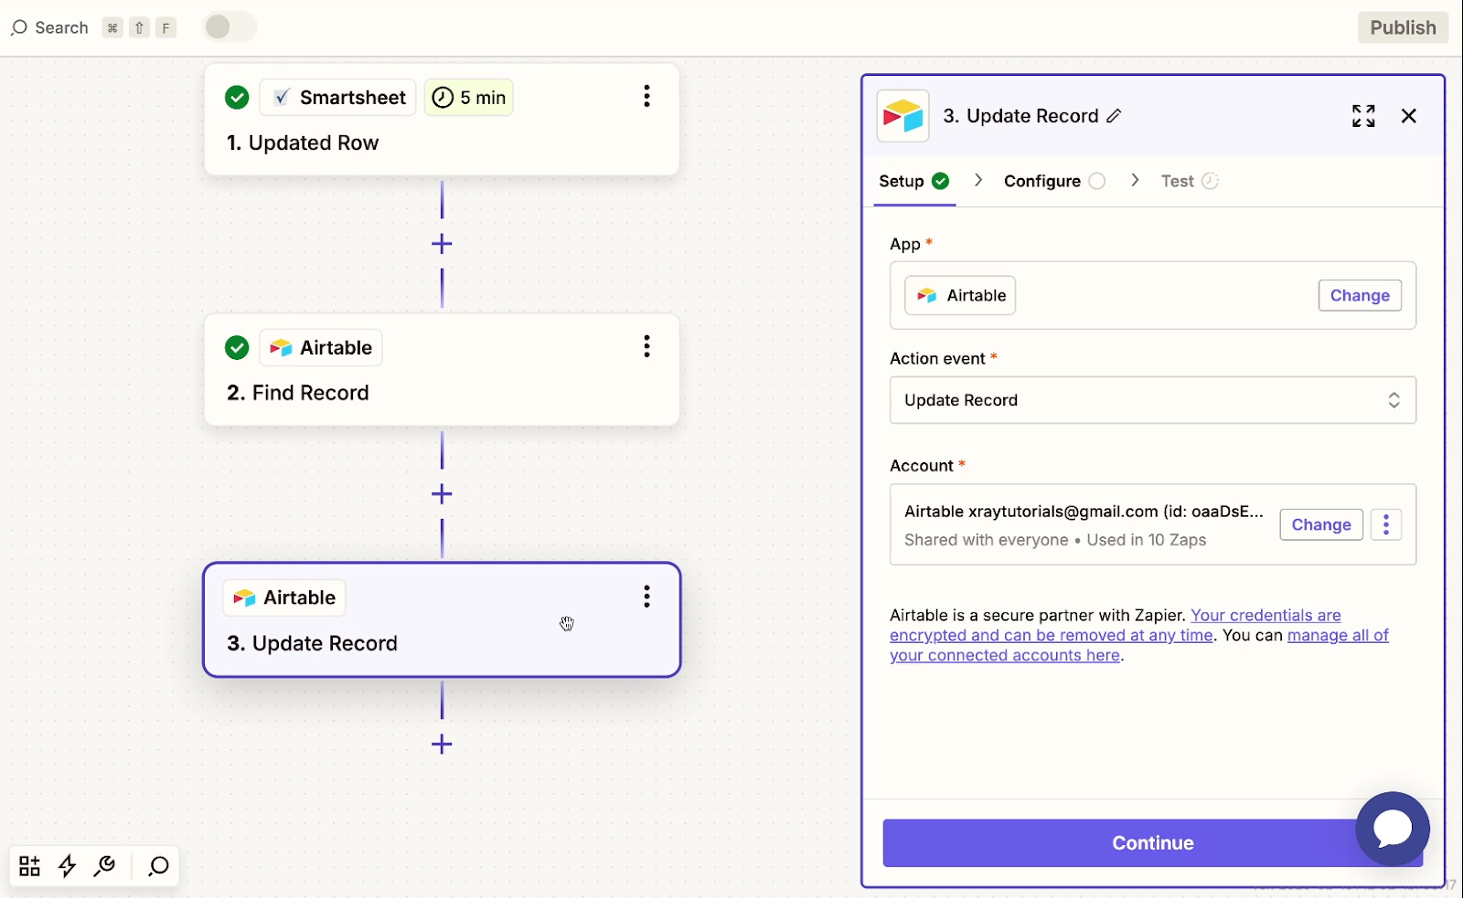The height and width of the screenshot is (898, 1463).
Task: Select the Smartsheet Updated Row step
Action: tap(442, 120)
